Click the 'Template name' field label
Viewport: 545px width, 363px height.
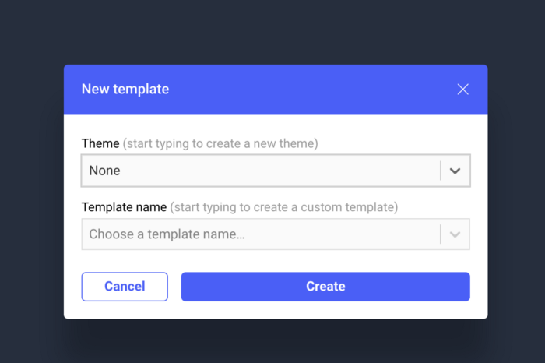pos(124,207)
